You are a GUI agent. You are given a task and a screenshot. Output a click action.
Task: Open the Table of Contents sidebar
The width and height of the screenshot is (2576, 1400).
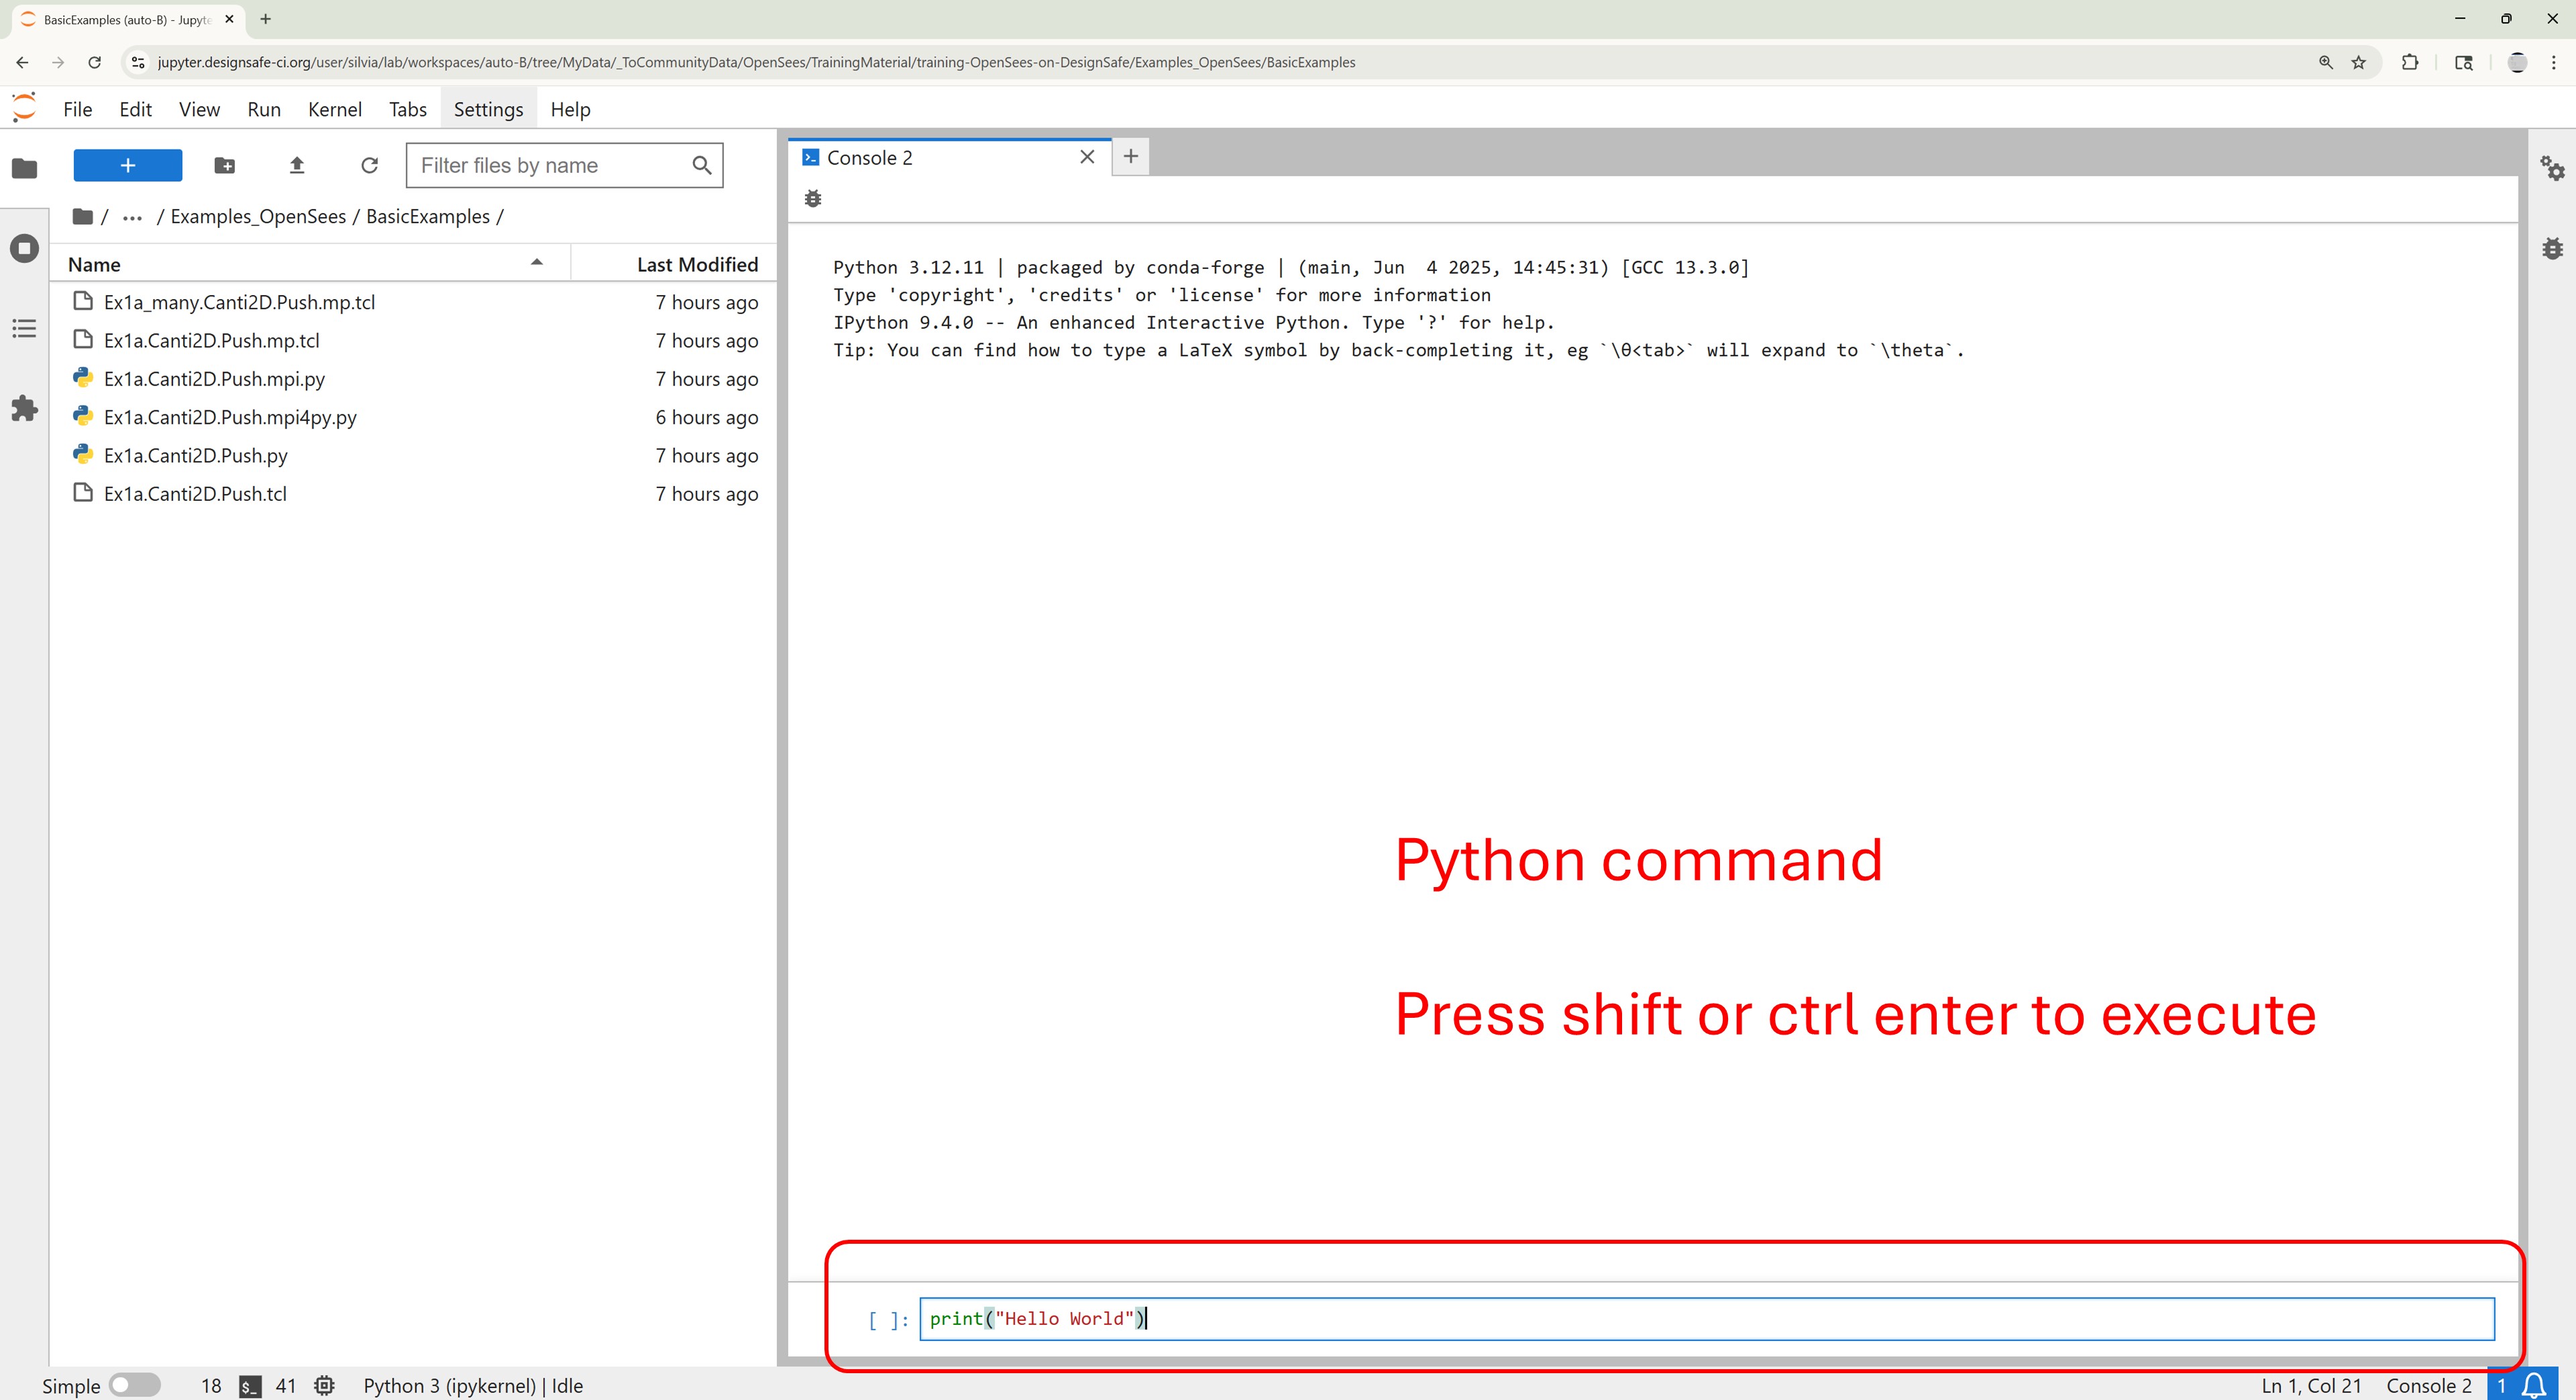point(24,328)
